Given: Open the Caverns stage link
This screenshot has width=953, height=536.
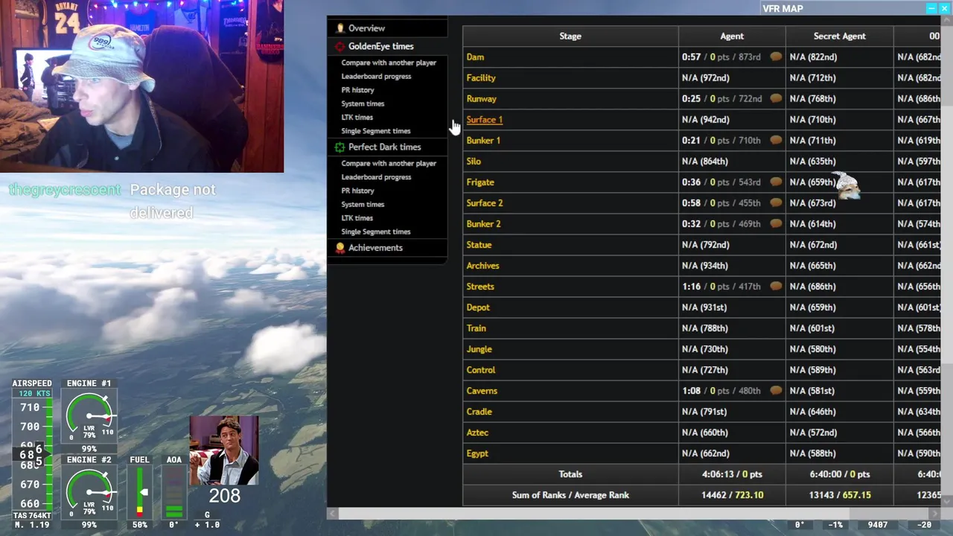Looking at the screenshot, I should pos(482,390).
